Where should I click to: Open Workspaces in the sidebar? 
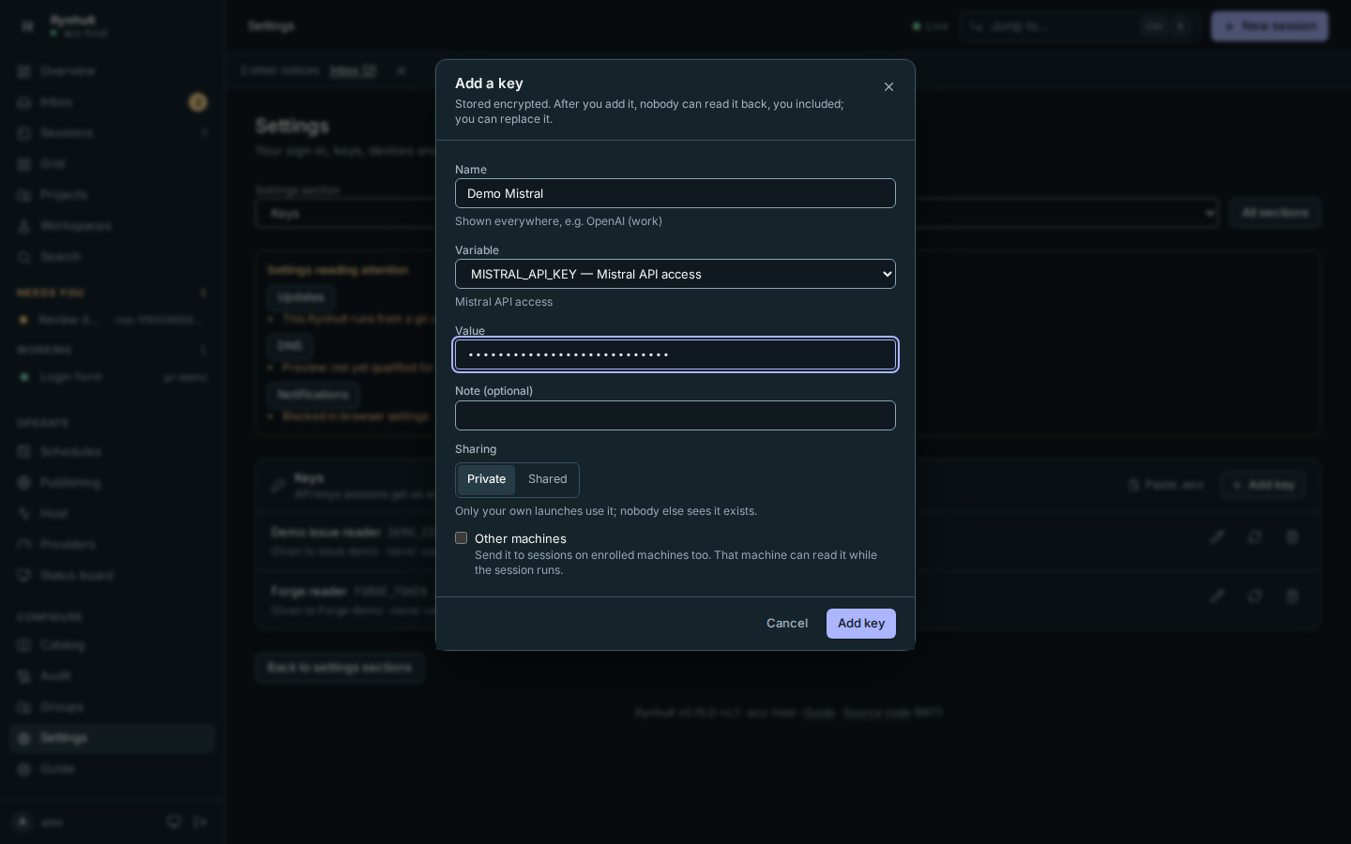113,226
